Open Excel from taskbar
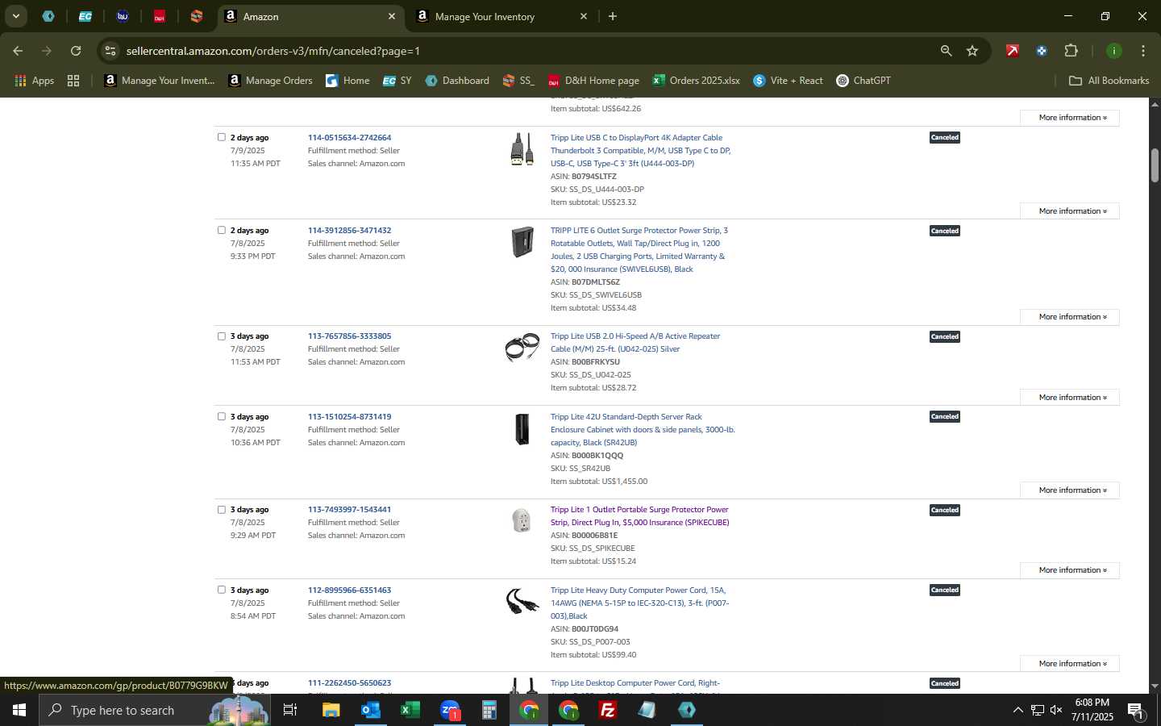 pos(410,710)
